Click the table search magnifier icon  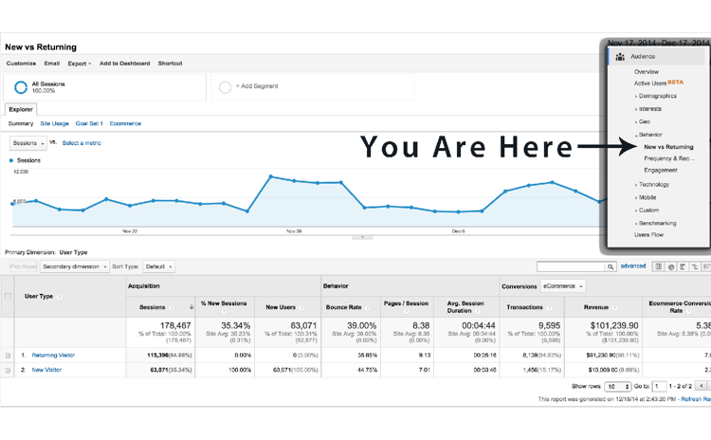coord(611,266)
